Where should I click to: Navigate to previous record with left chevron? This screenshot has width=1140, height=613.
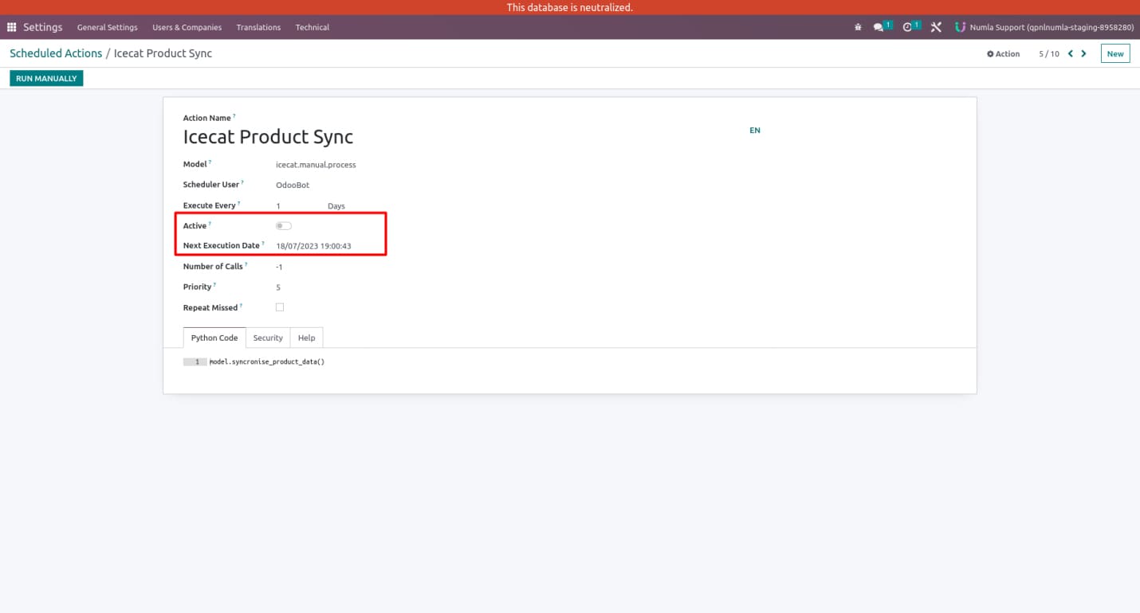coord(1070,53)
